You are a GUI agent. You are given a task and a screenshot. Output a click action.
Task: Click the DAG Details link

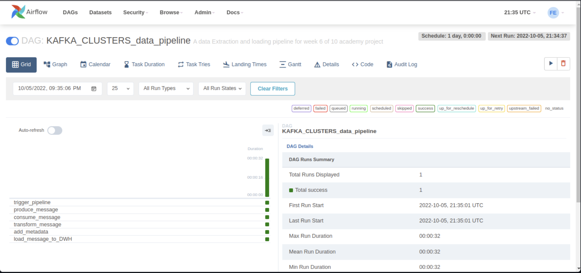click(x=300, y=146)
